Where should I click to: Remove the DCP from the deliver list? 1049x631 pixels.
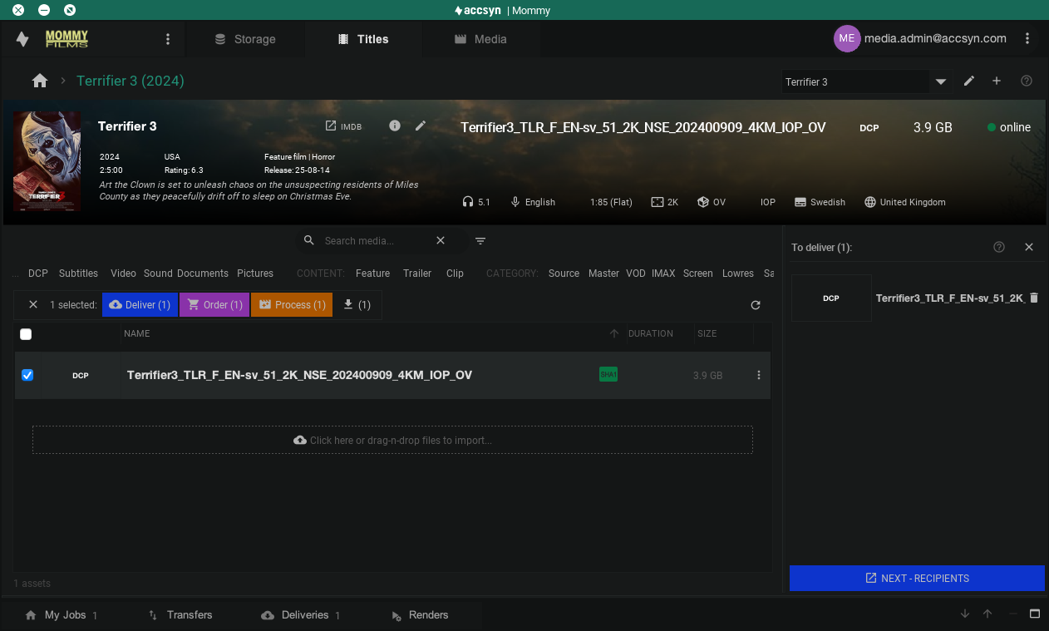tap(1034, 298)
